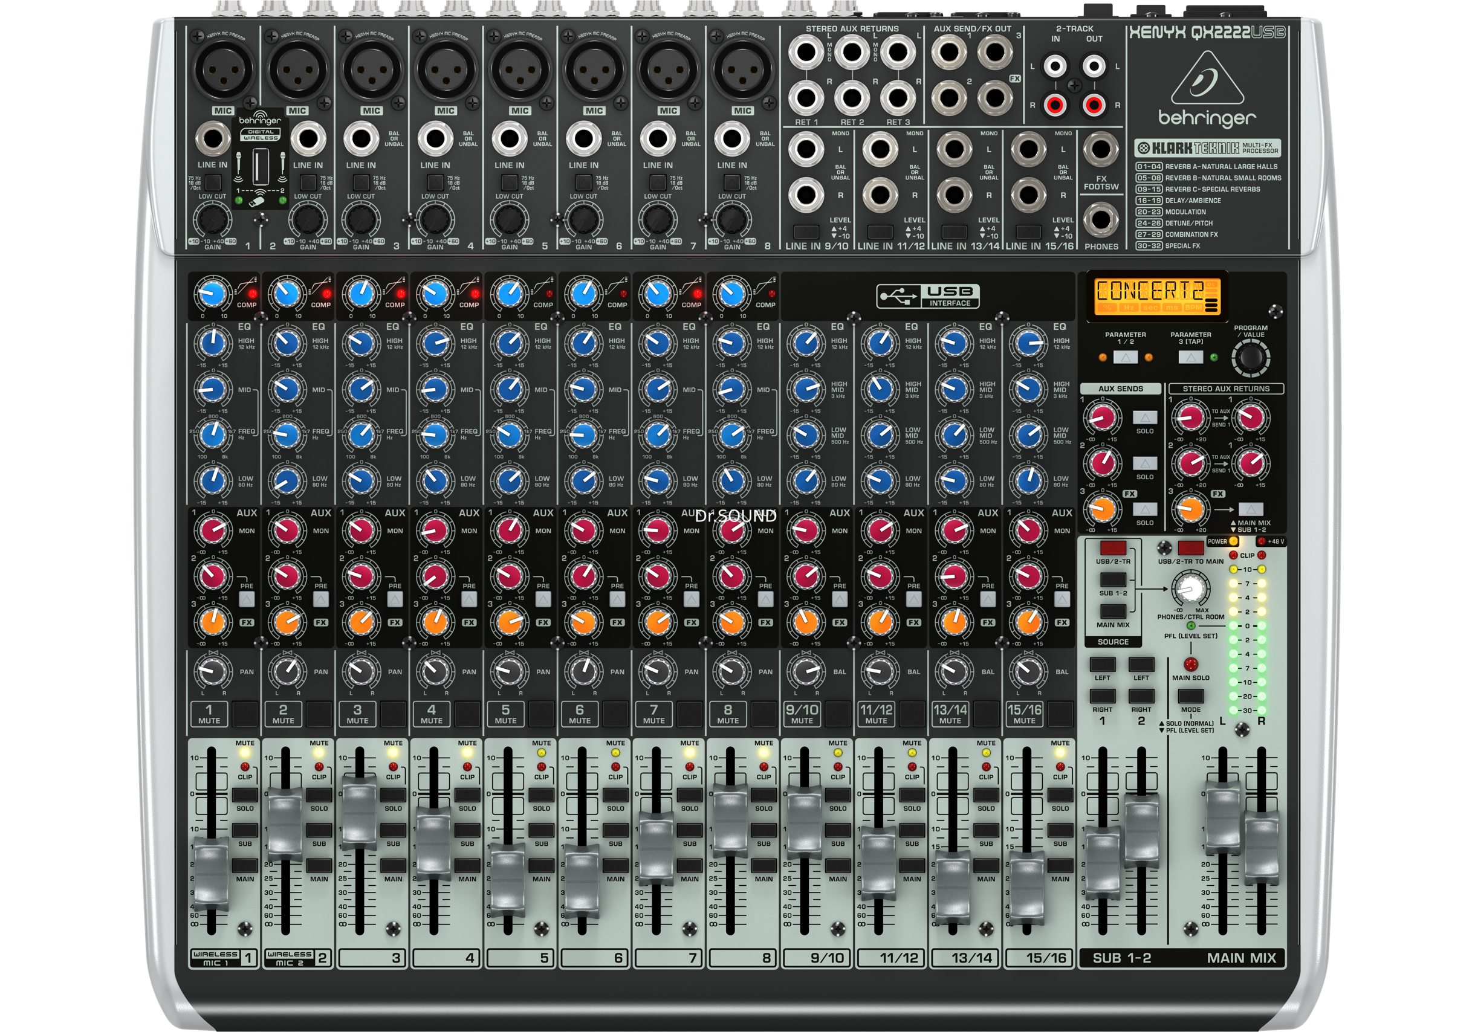Toggle channel 2 SOLO button

point(319,795)
